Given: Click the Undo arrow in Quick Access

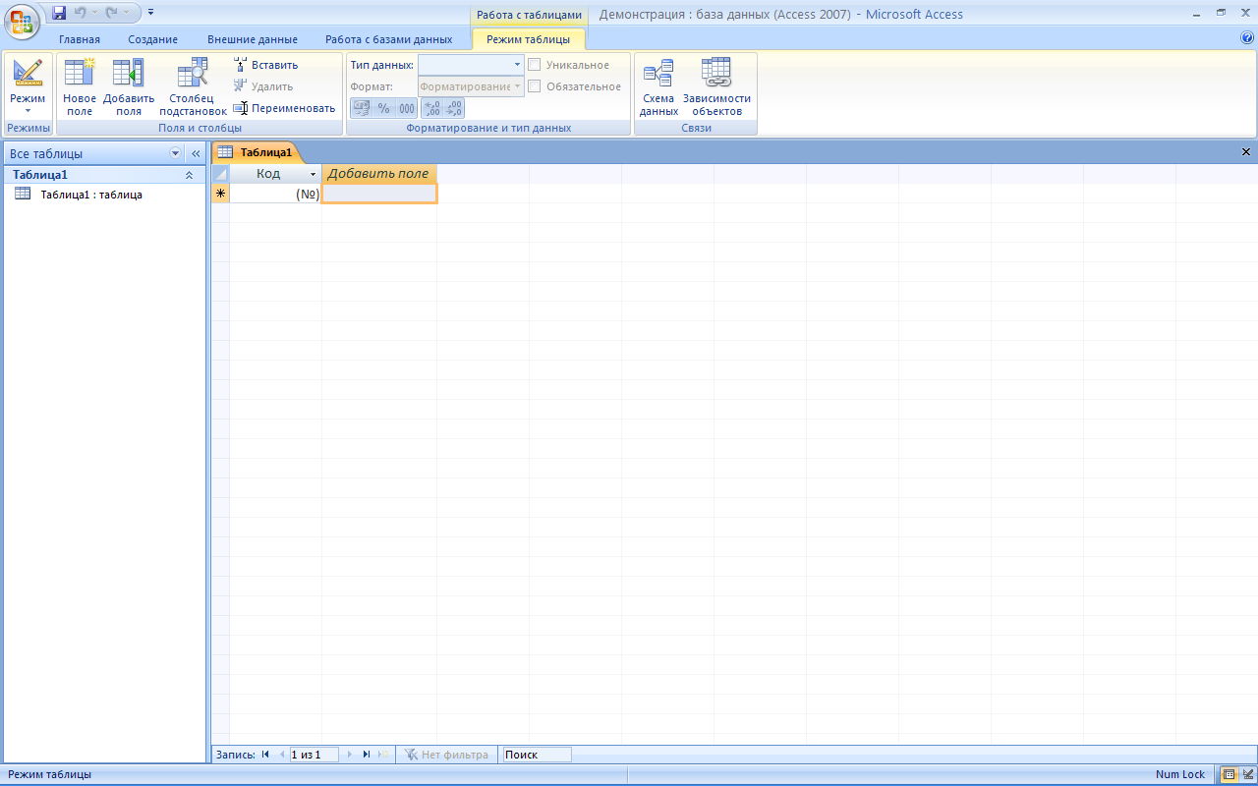Looking at the screenshot, I should pos(81,13).
